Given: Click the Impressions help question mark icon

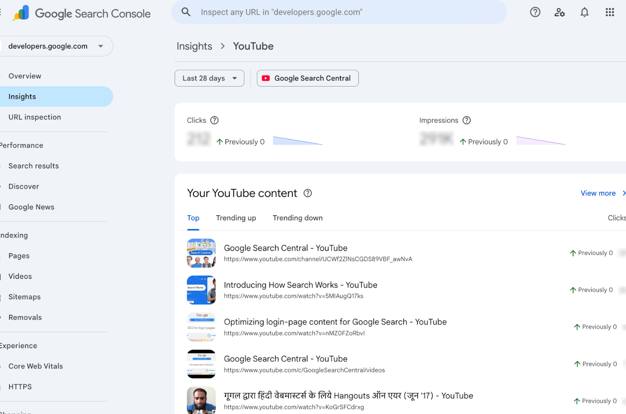Looking at the screenshot, I should 467,120.
